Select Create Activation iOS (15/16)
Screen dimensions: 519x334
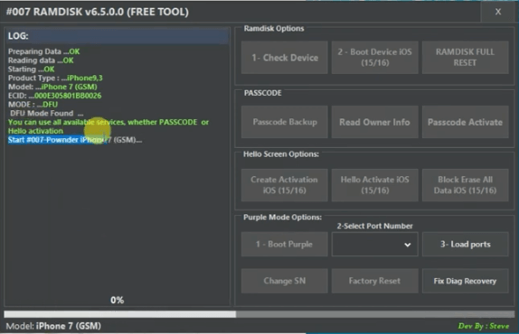[x=285, y=185]
